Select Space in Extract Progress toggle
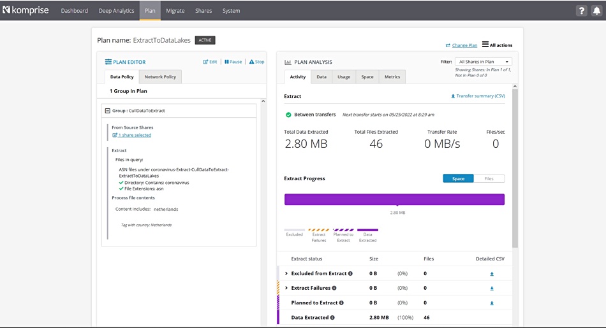 458,179
